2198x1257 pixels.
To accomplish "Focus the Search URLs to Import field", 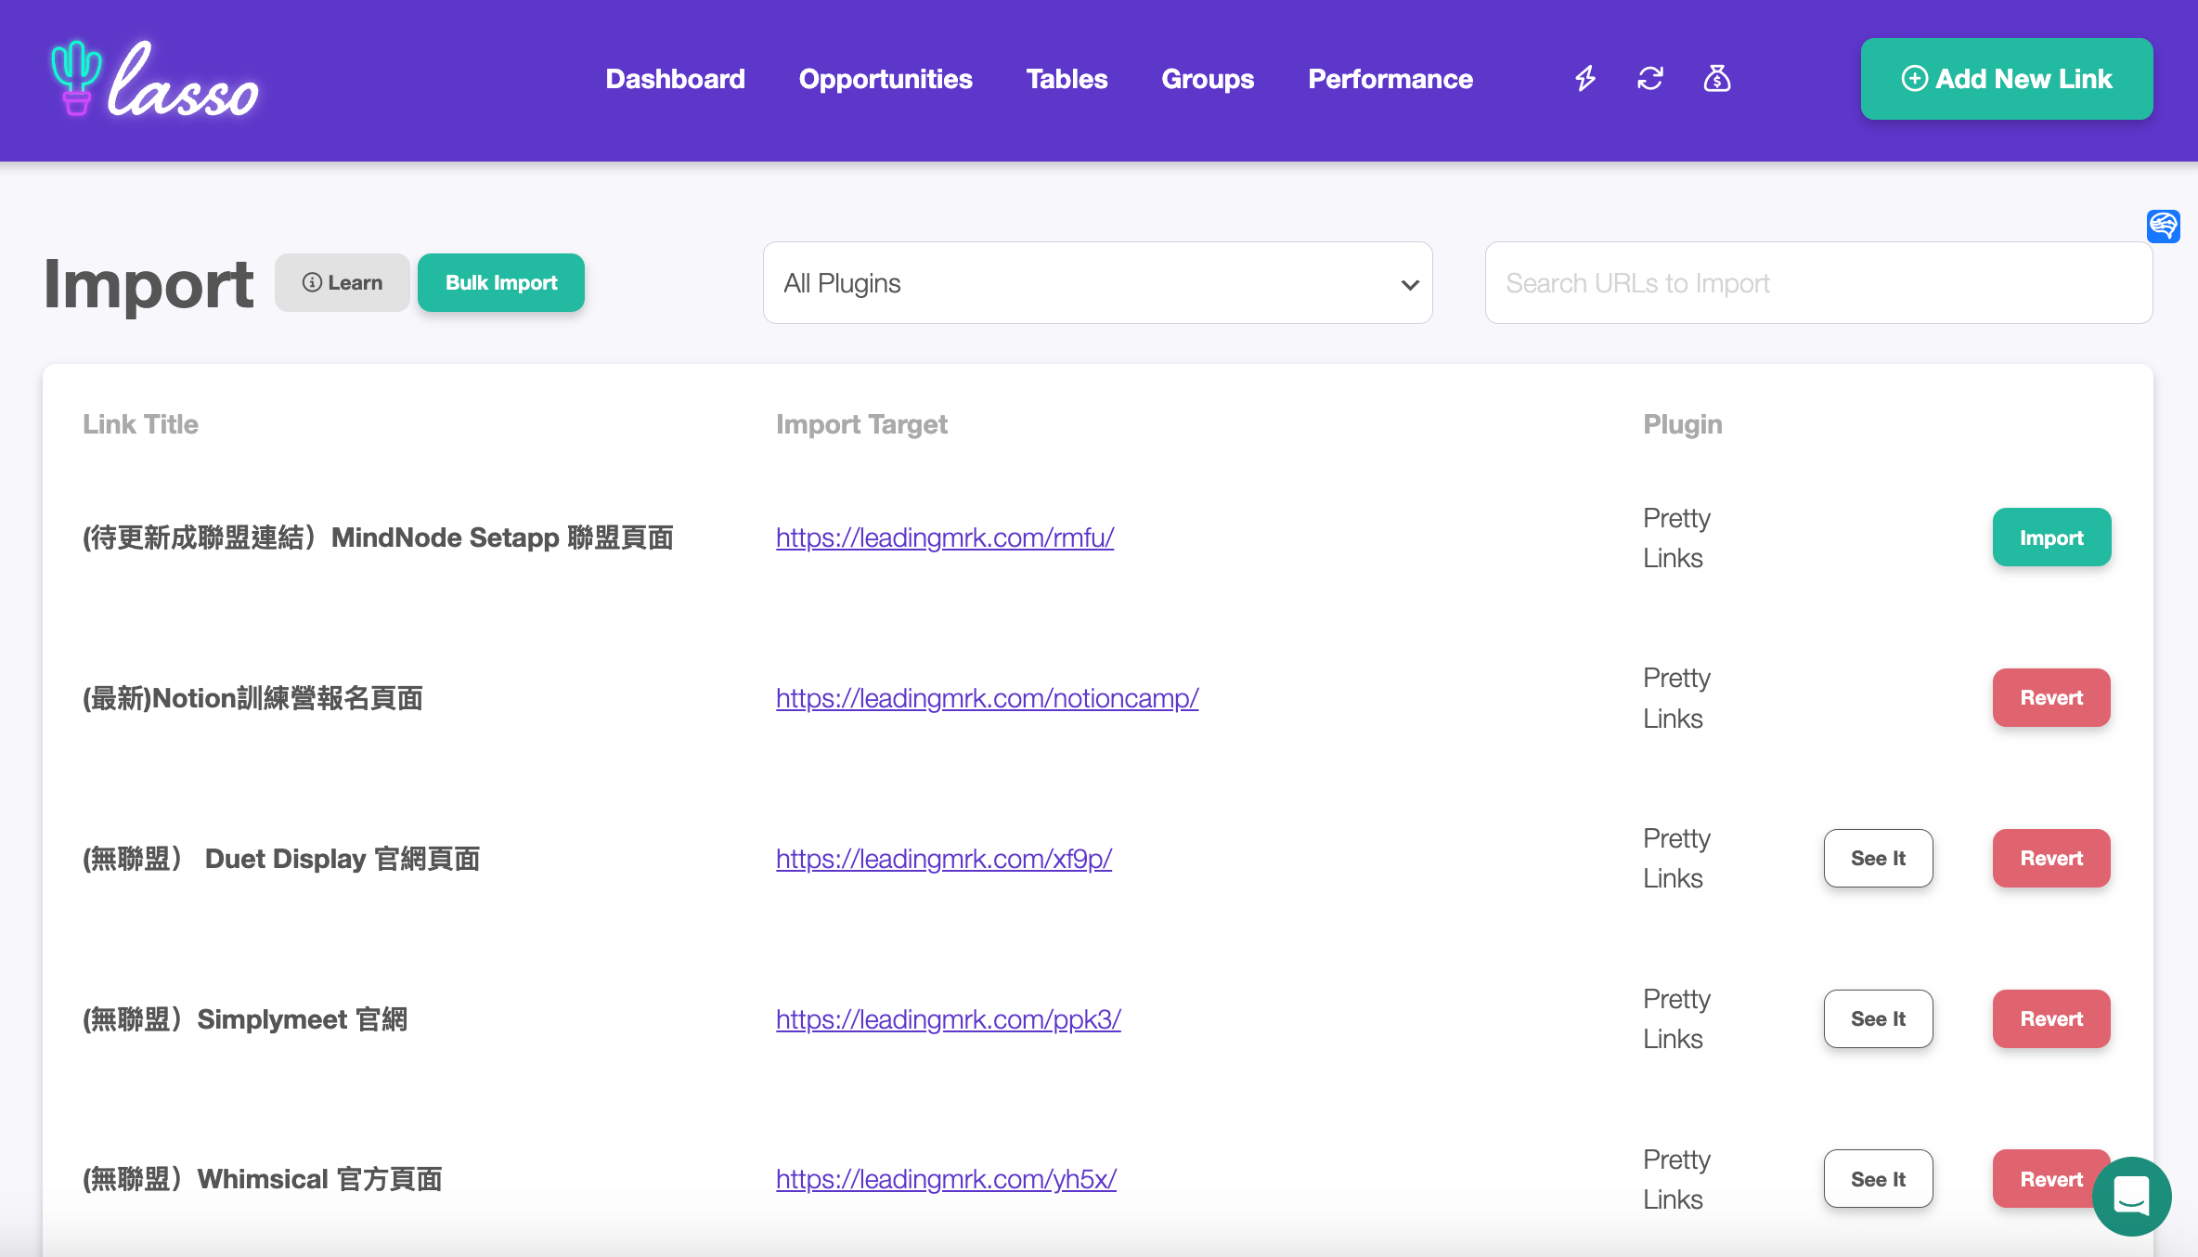I will [x=1819, y=283].
